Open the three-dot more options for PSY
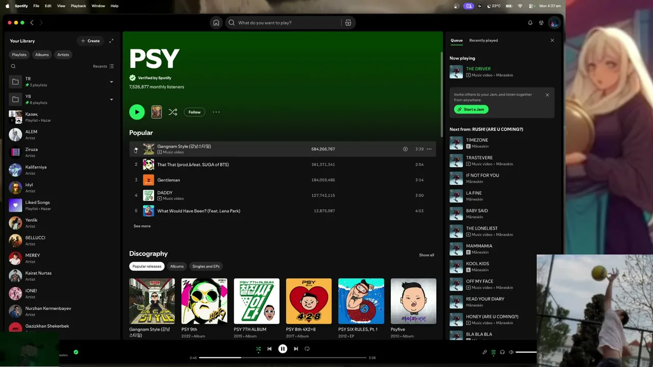 (216, 112)
